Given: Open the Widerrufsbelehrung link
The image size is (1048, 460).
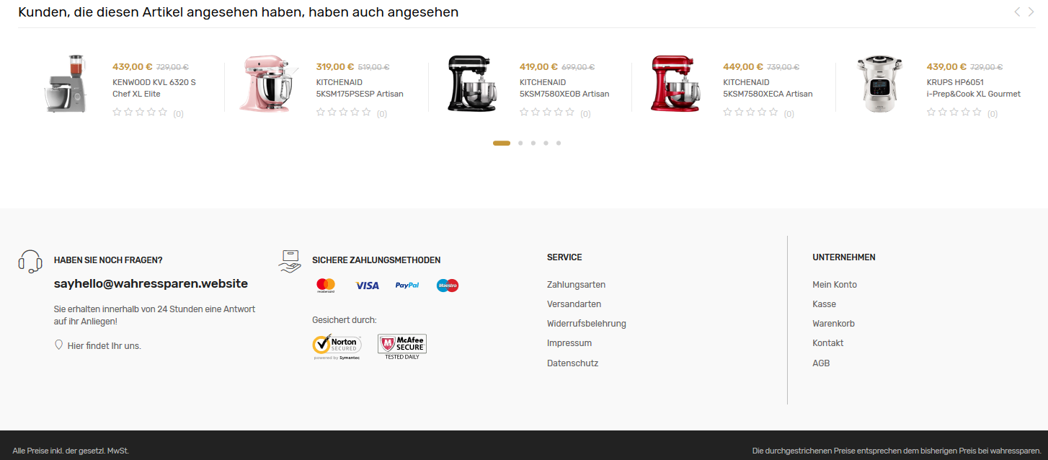Looking at the screenshot, I should pos(587,324).
